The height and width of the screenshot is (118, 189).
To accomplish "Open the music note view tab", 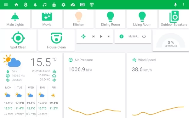I will click(x=44, y=5).
